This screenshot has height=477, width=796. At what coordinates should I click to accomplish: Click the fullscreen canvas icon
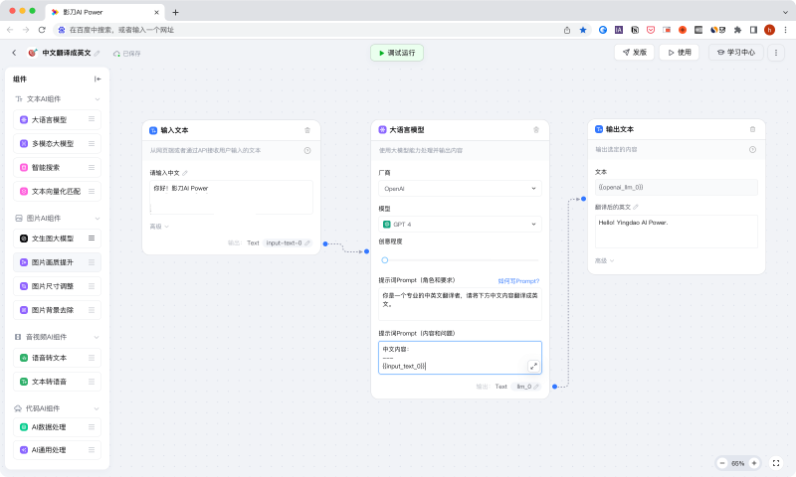(x=776, y=463)
